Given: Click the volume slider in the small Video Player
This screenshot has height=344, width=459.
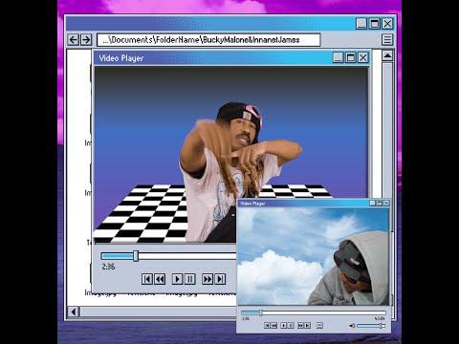Looking at the screenshot, I should tap(371, 326).
